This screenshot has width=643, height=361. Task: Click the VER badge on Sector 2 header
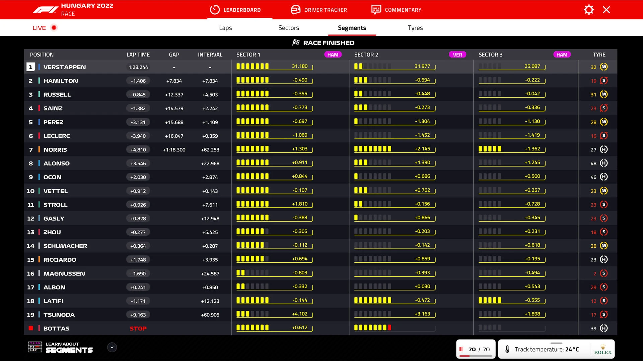(457, 54)
